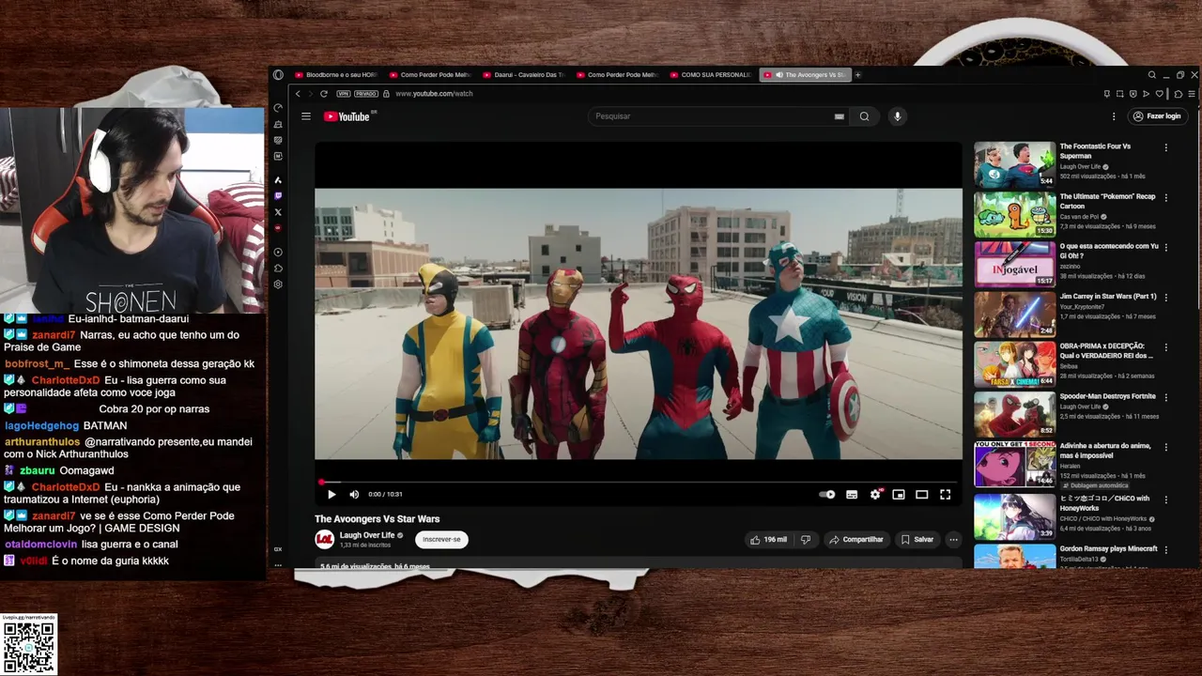Image resolution: width=1202 pixels, height=676 pixels.
Task: Open more actions ellipsis under video
Action: (x=953, y=540)
